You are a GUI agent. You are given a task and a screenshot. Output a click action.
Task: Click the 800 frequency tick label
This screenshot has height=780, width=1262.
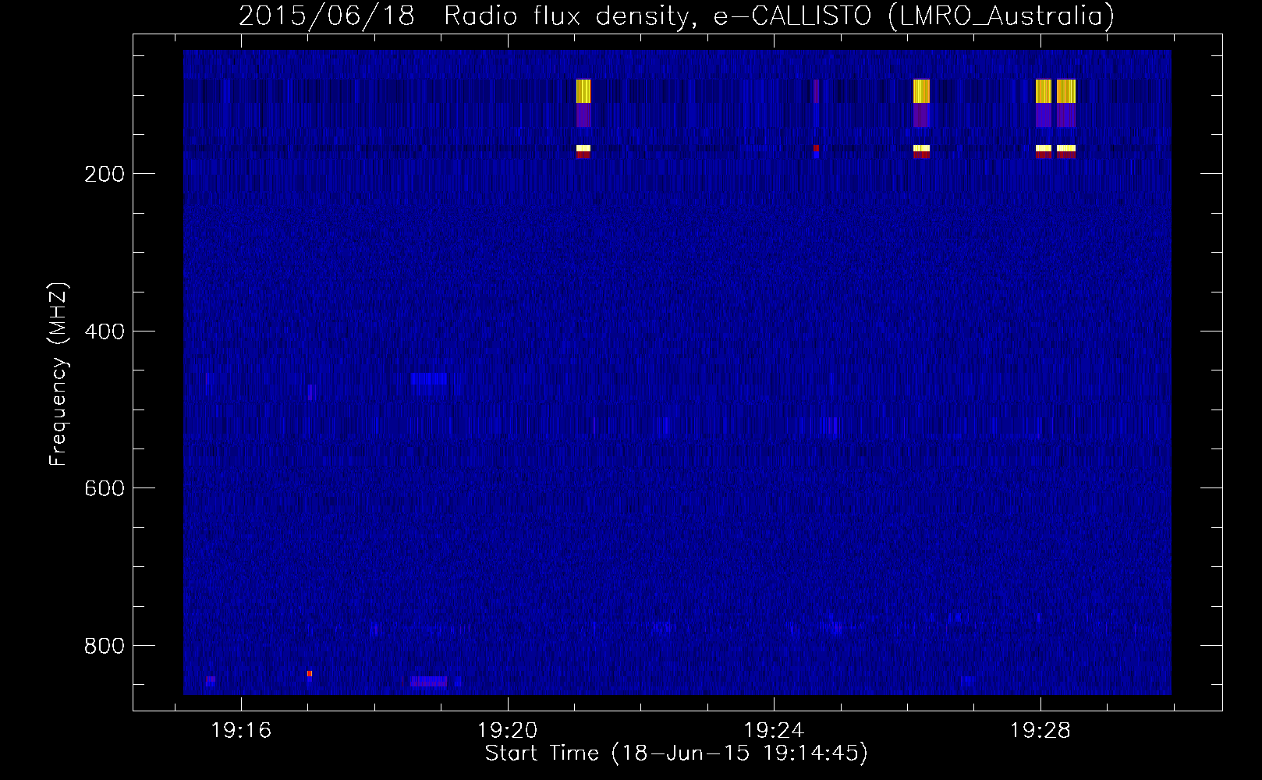[x=105, y=646]
